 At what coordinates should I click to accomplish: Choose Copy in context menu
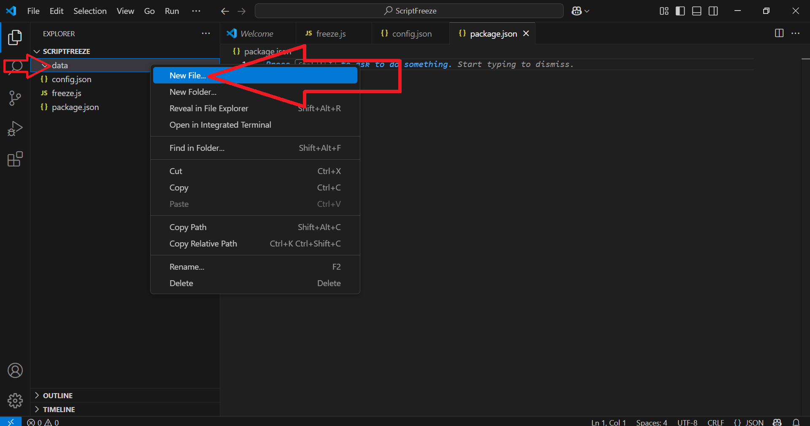click(x=255, y=188)
